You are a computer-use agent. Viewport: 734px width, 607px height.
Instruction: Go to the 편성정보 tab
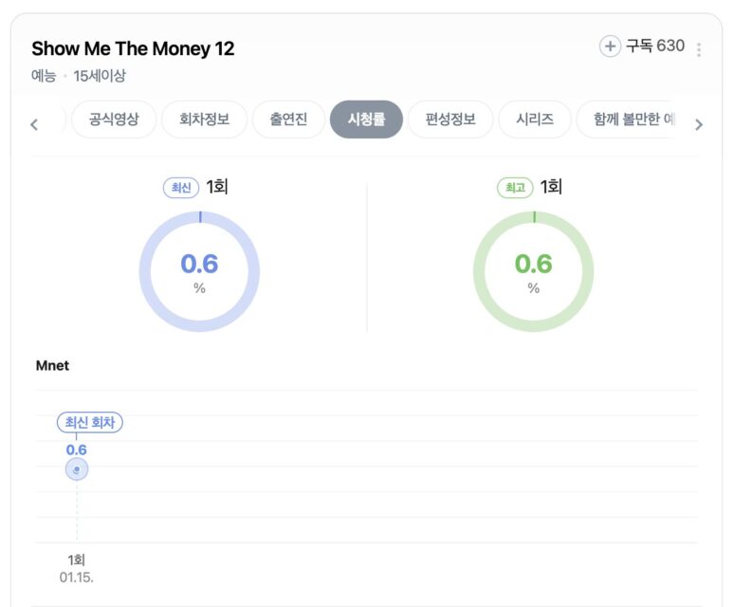pos(450,120)
